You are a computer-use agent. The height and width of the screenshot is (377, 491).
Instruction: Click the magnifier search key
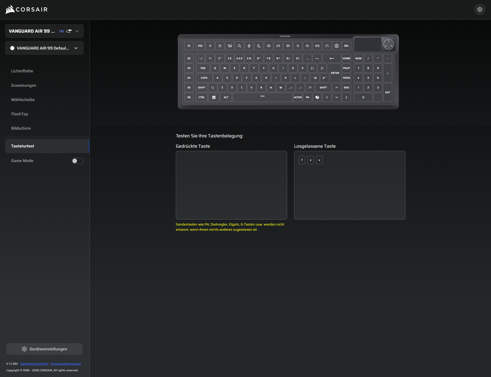pos(239,46)
